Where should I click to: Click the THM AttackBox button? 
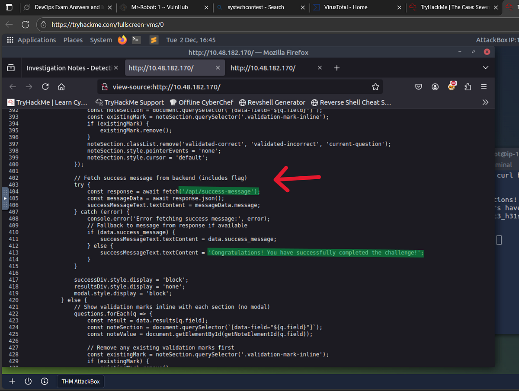click(80, 381)
